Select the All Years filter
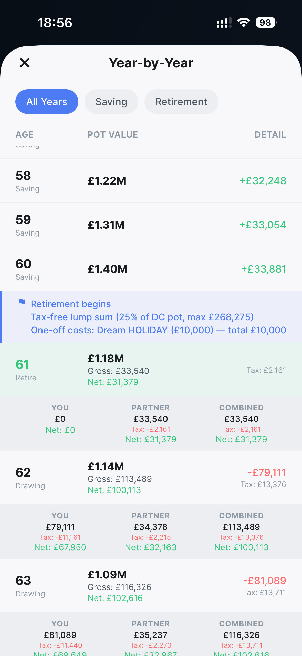This screenshot has height=656, width=302. coord(47,102)
